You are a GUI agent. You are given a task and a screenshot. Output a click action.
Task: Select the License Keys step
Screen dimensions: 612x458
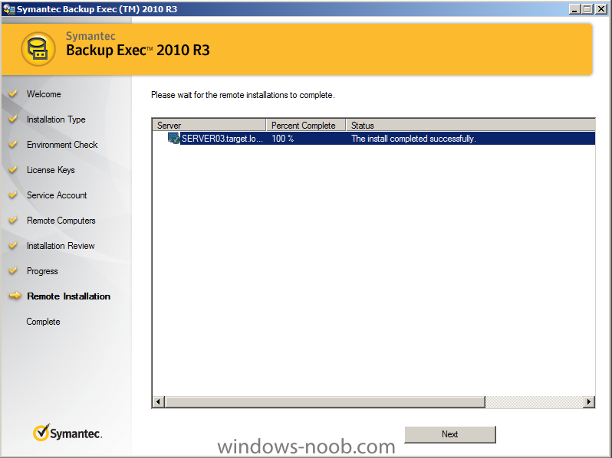[51, 170]
